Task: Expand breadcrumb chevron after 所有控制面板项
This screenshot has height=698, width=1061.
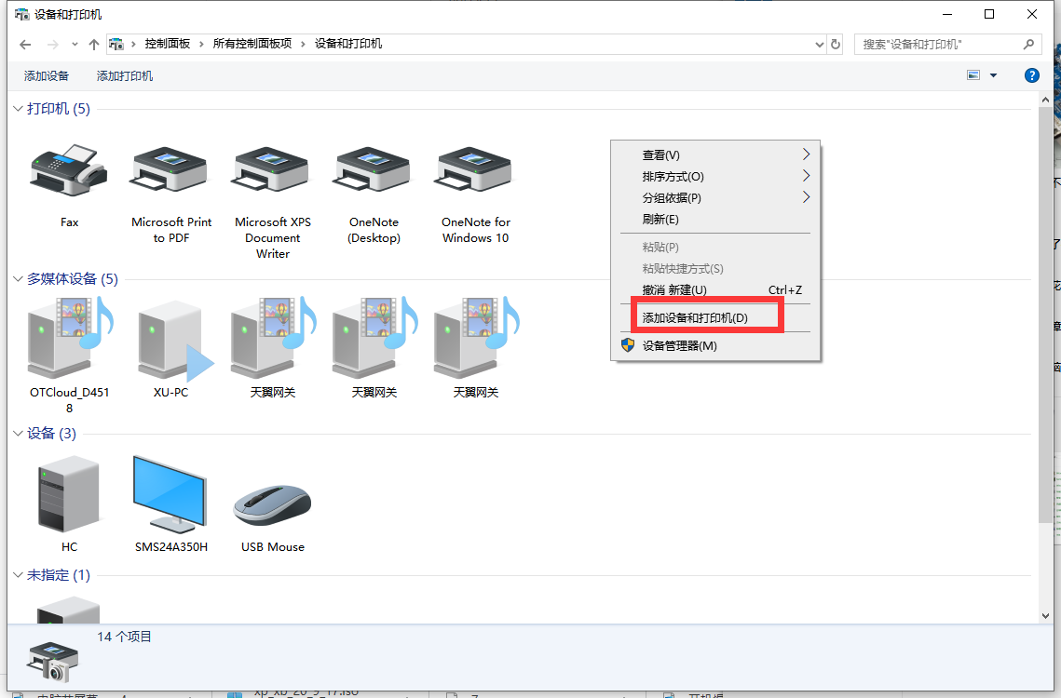Action: [x=303, y=45]
